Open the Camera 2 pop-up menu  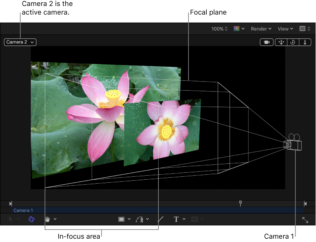tap(20, 42)
